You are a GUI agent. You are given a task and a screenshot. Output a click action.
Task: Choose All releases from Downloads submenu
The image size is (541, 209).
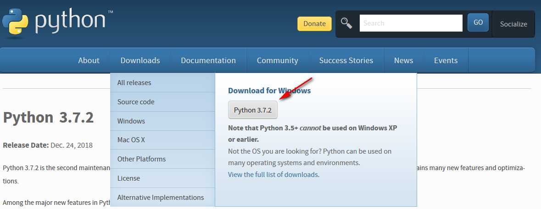(x=134, y=83)
